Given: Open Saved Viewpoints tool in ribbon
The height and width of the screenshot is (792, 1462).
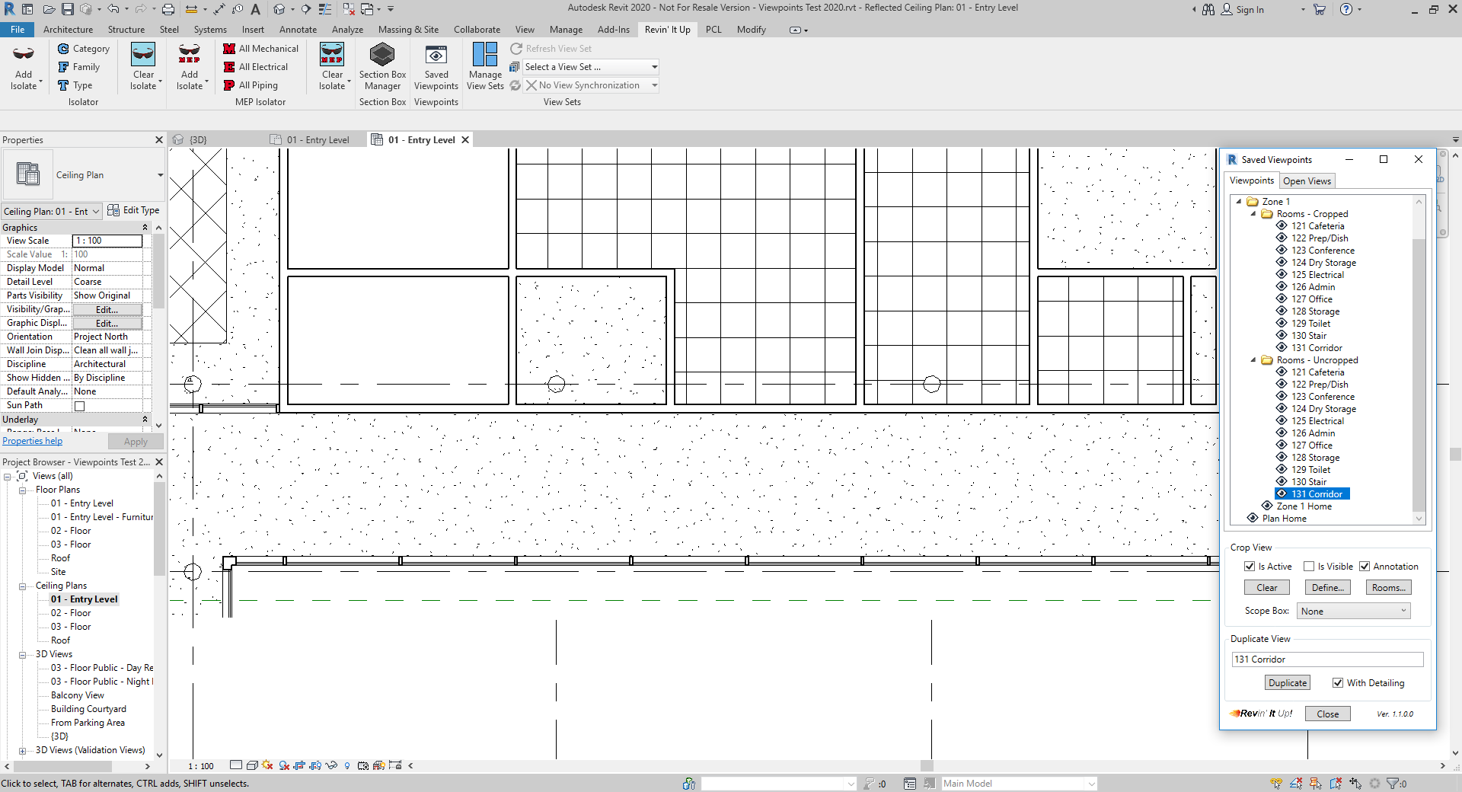Looking at the screenshot, I should coord(436,67).
